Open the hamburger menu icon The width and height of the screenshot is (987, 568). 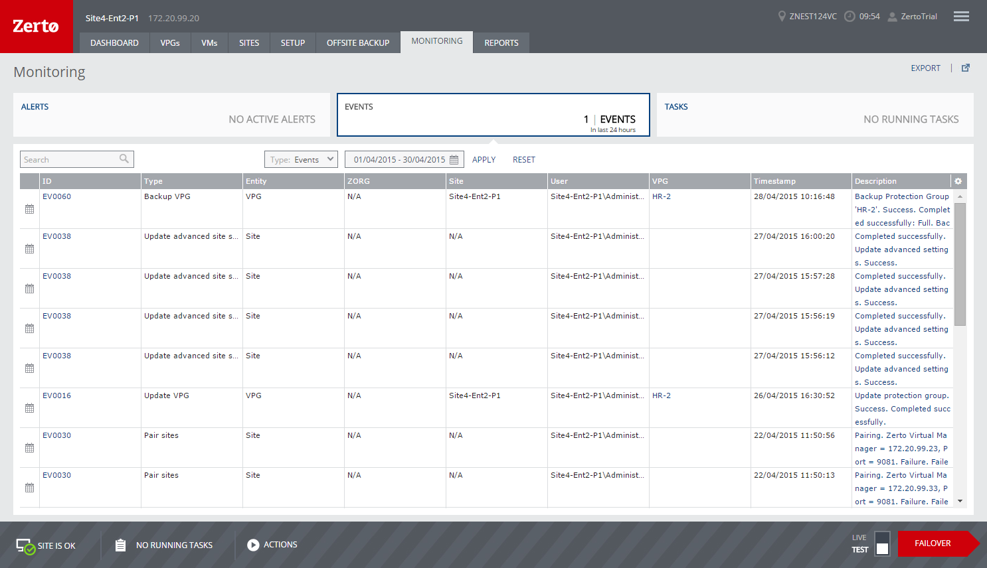click(x=961, y=17)
